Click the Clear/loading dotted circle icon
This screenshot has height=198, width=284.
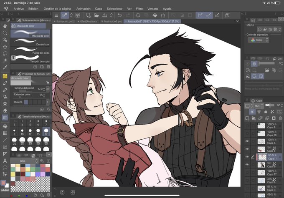click(x=138, y=15)
